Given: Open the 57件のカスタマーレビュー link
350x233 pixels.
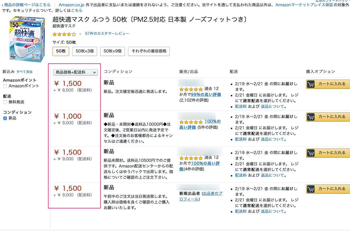Looking at the screenshot, I should pyautogui.click(x=107, y=34).
